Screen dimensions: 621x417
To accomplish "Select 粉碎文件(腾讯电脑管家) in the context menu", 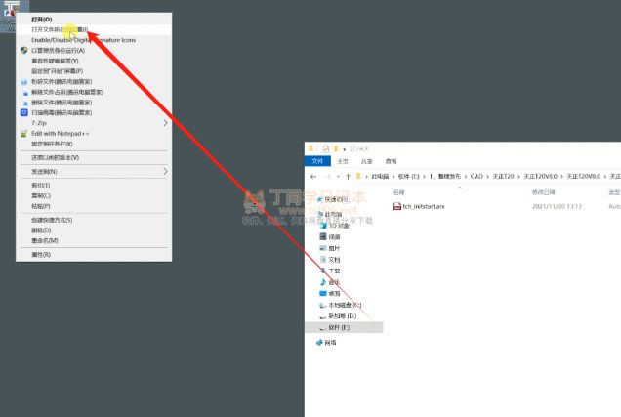I will click(x=94, y=82).
